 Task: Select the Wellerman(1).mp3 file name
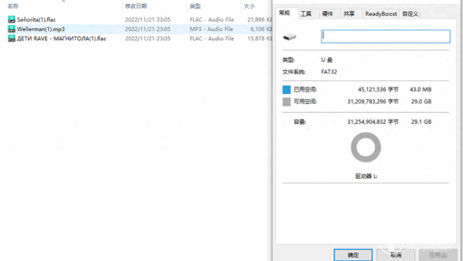[x=41, y=29]
